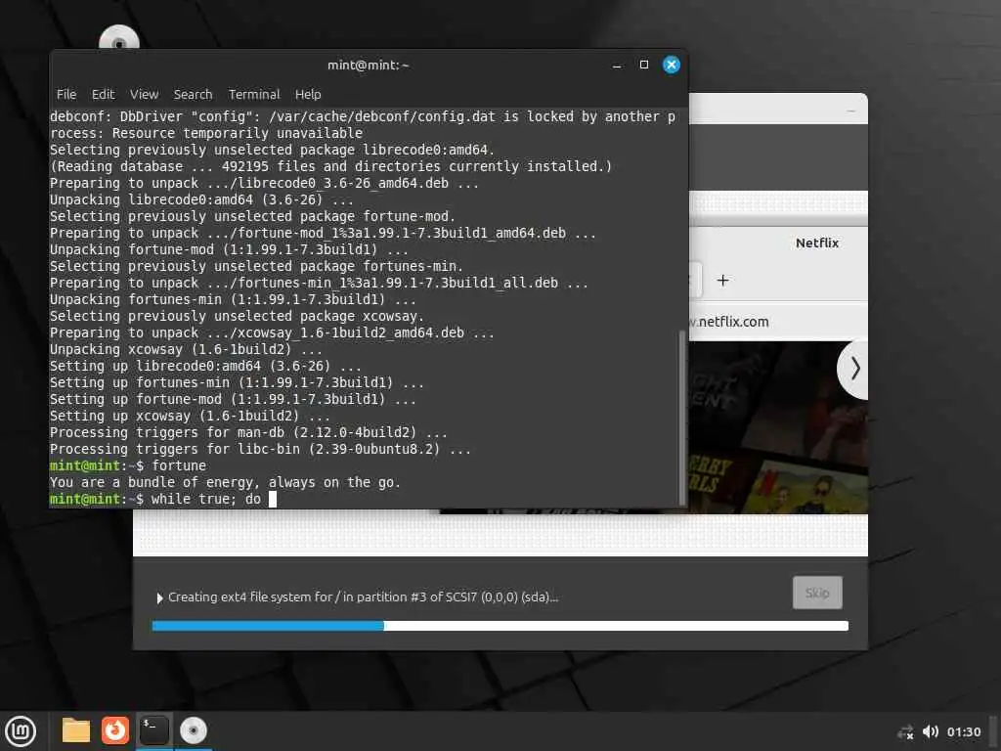Click the 'Creating ext4 file system' status text
Viewport: 1001px width, 751px height.
coord(364,597)
